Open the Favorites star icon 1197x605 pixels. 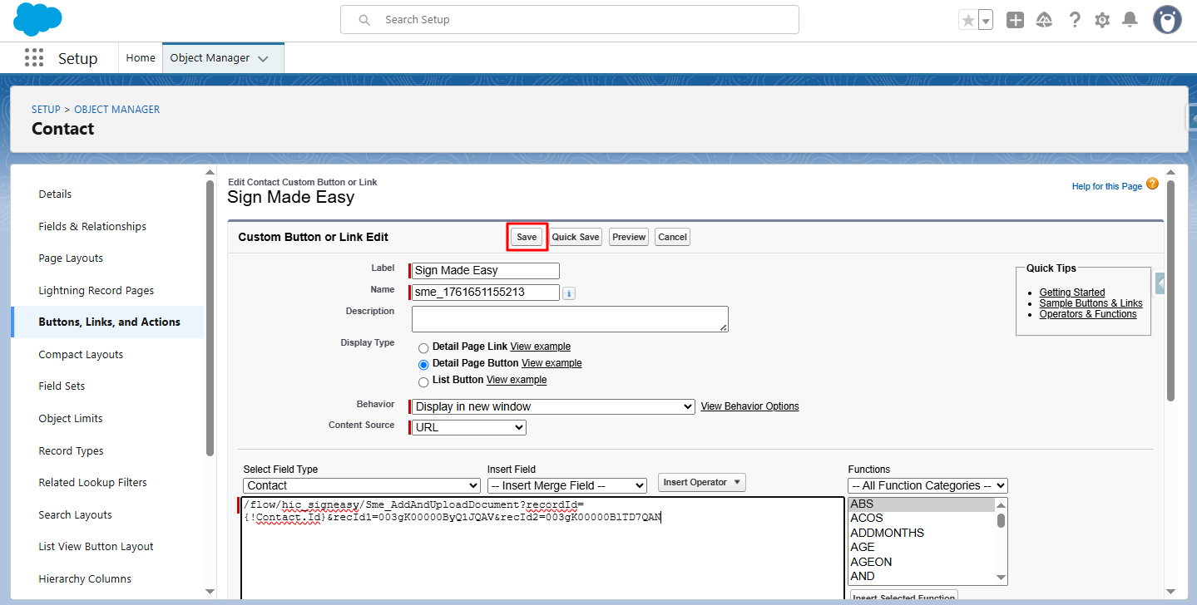coord(967,20)
